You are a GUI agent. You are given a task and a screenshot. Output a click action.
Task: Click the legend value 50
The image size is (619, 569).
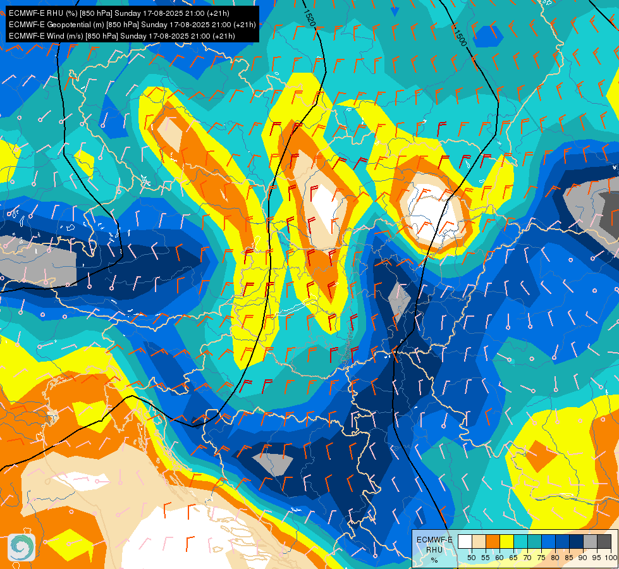tap(471, 558)
